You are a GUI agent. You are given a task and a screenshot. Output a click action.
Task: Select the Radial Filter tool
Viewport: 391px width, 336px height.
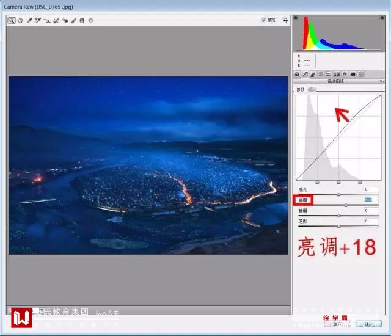(90, 20)
